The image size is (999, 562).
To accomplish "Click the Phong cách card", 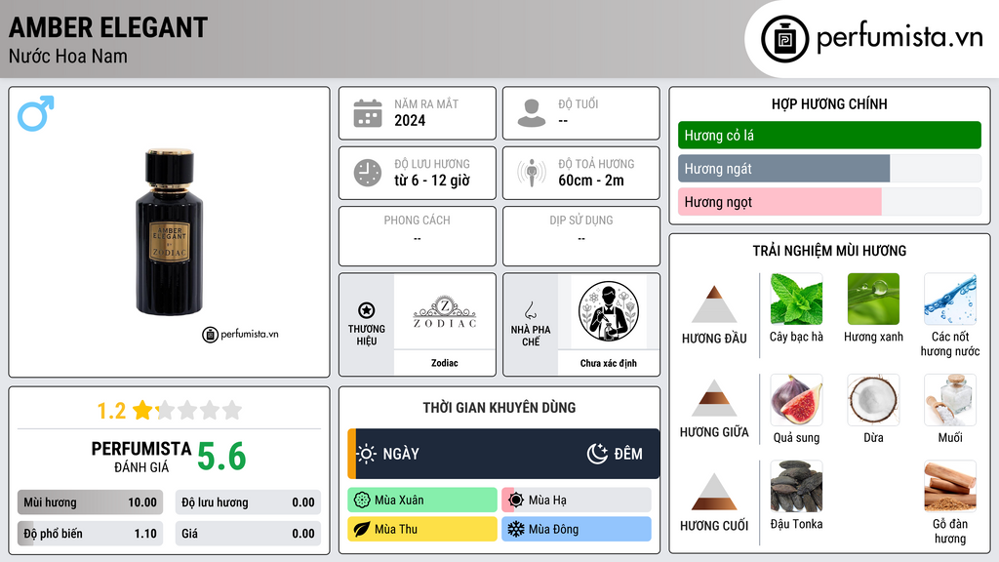I will 418,236.
